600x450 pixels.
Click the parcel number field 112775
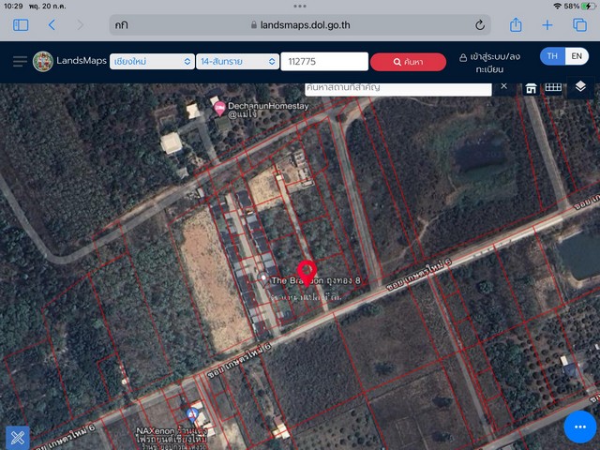tap(324, 62)
